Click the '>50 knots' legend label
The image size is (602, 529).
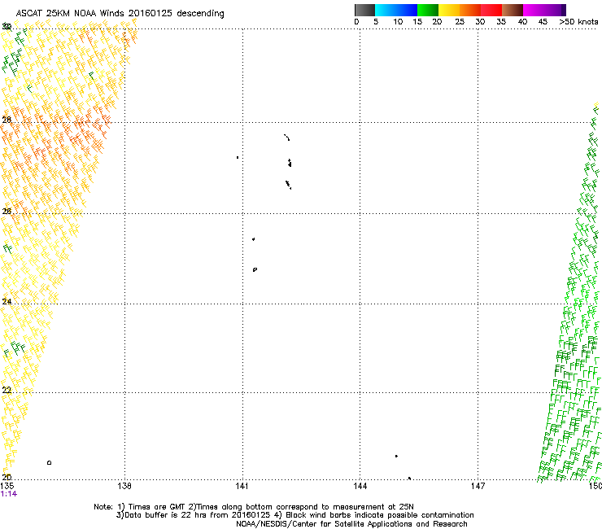(578, 22)
